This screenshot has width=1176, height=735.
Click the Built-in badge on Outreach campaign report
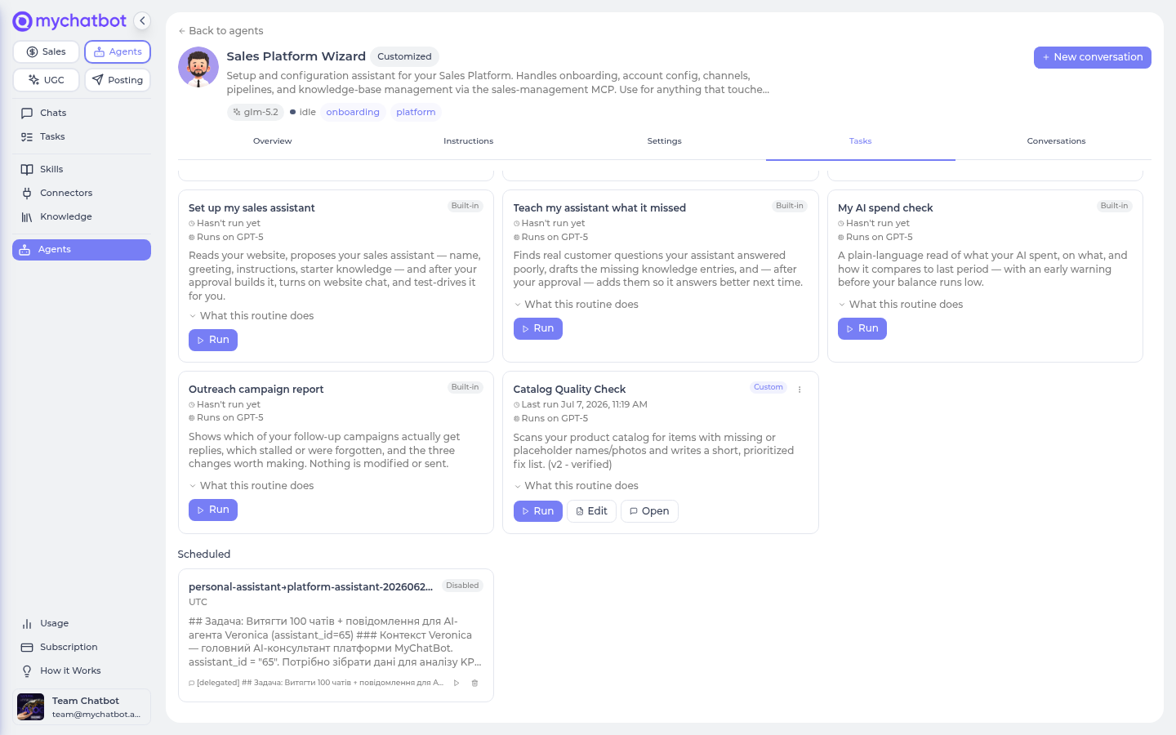pyautogui.click(x=465, y=387)
